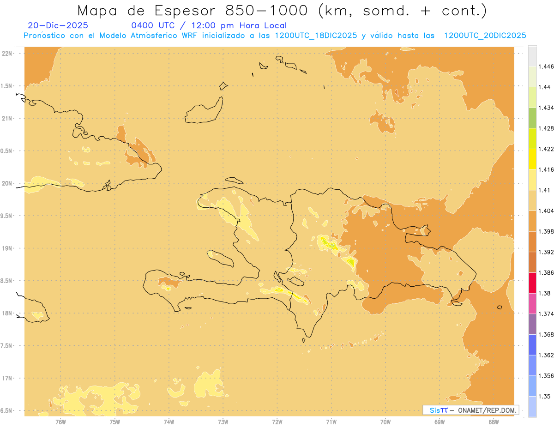The width and height of the screenshot is (554, 428).
Task: Click the pink legend swatch between 1.374 and 1.38
Action: 532,303
